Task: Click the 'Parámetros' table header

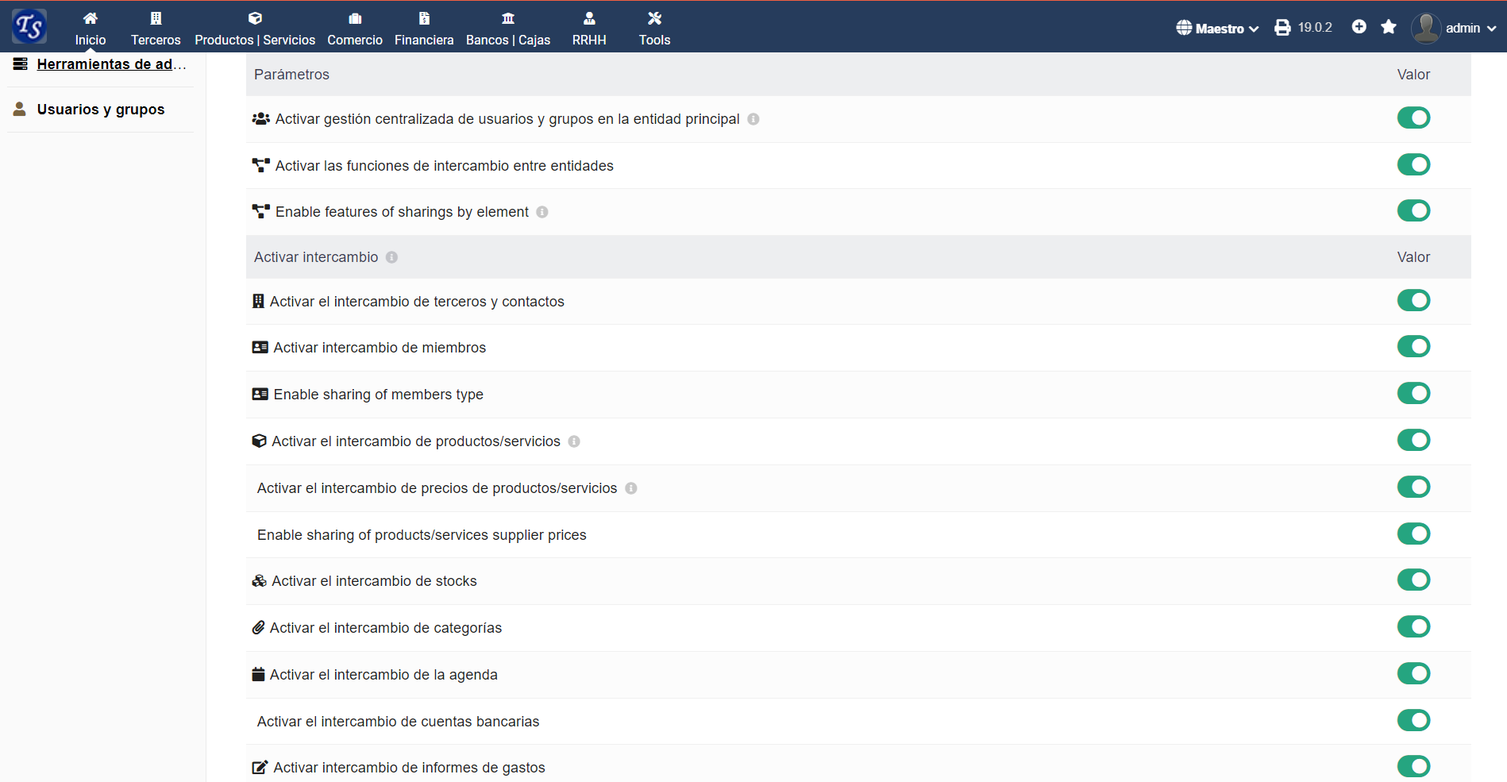Action: [291, 75]
